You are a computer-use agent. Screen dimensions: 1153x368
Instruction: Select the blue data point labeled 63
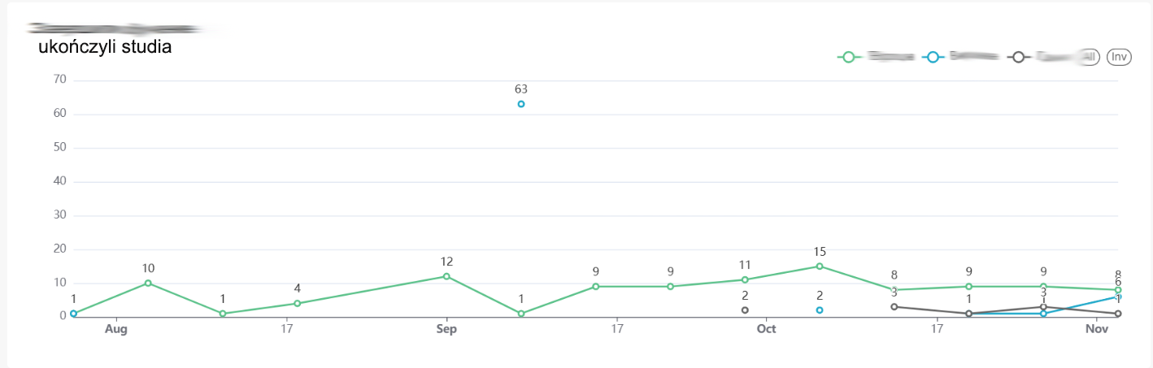[x=521, y=104]
